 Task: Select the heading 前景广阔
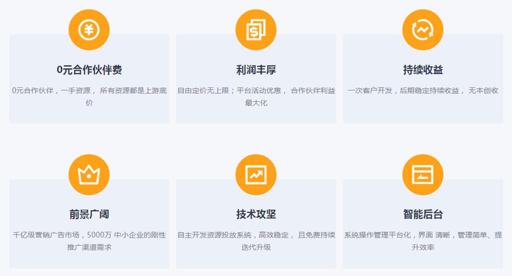point(89,215)
